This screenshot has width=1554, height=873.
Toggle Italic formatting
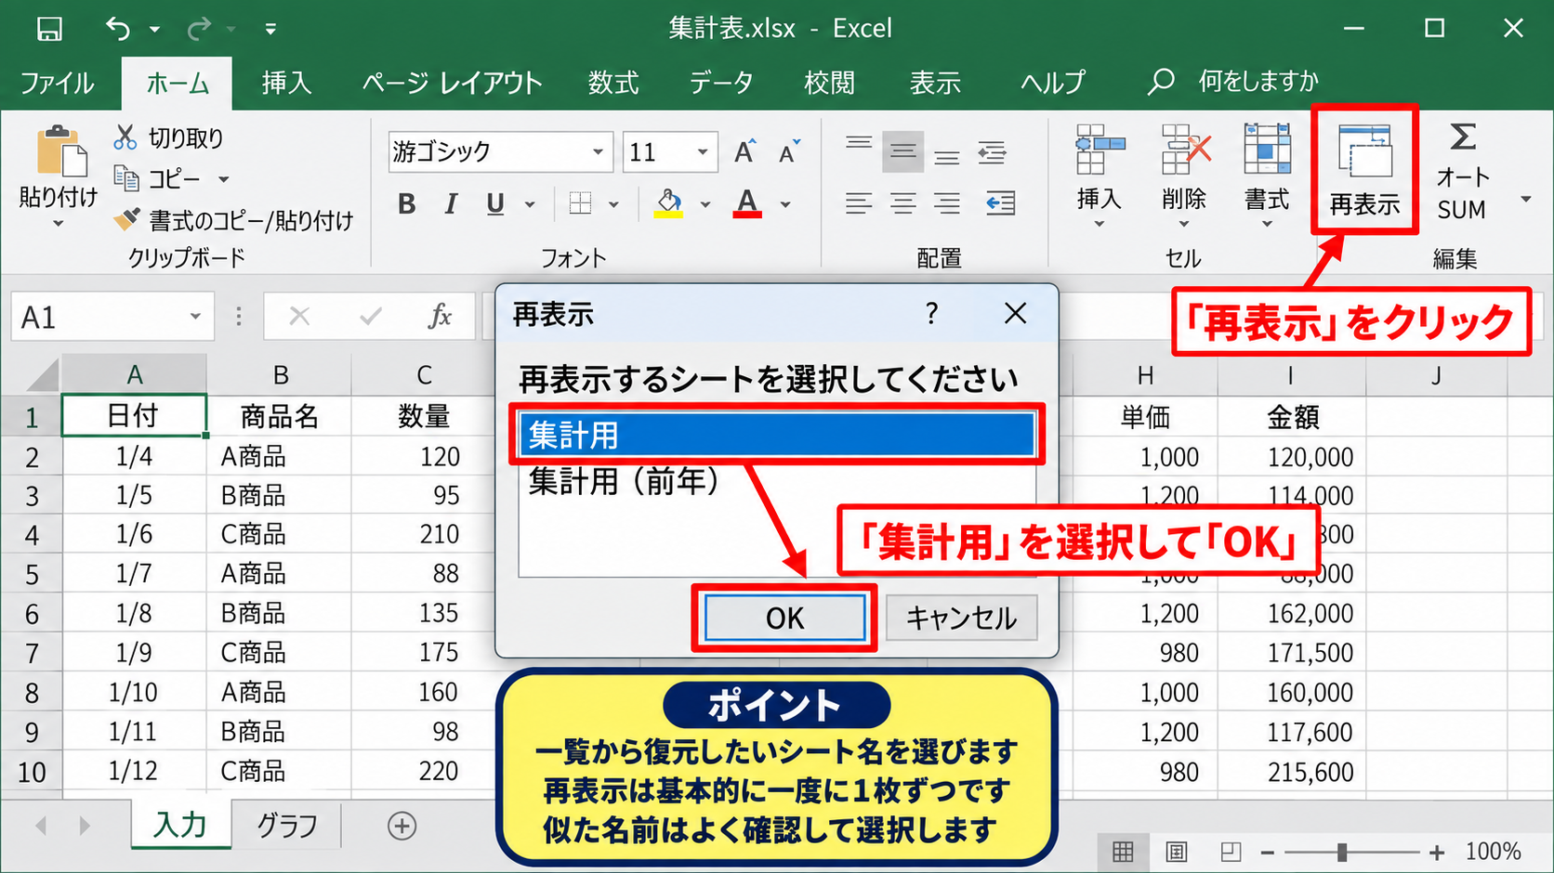point(451,204)
